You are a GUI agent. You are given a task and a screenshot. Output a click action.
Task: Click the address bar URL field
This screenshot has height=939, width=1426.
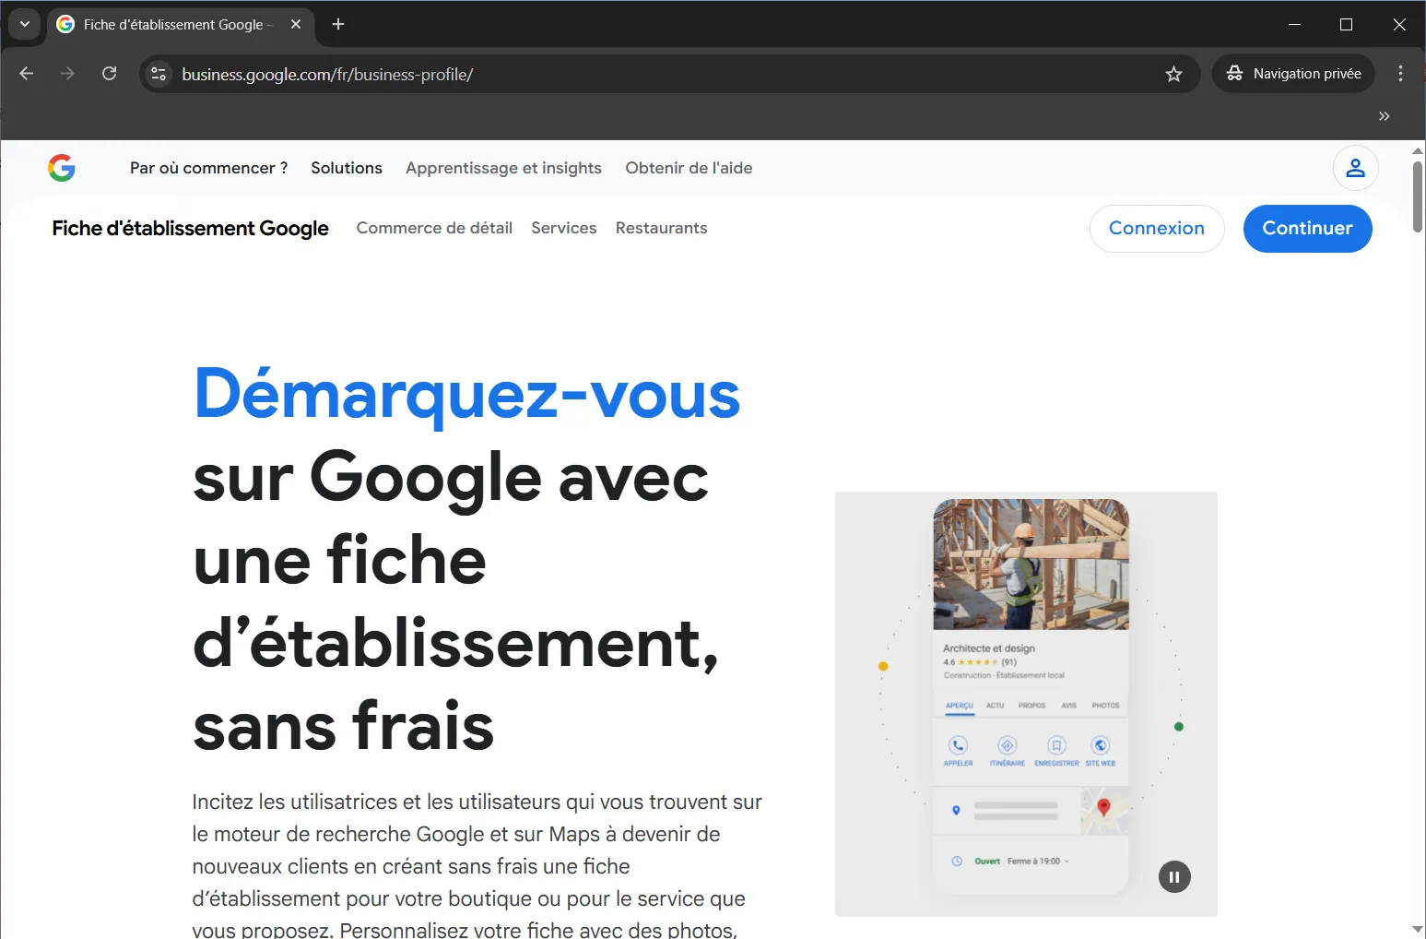click(664, 74)
